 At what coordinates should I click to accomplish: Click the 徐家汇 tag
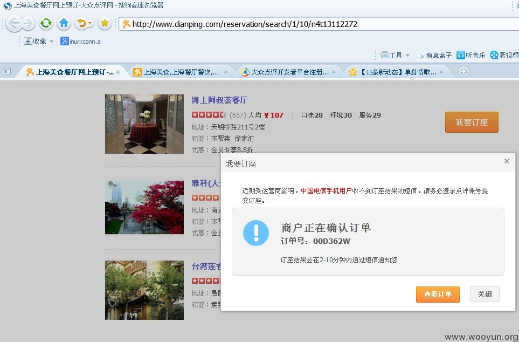[x=244, y=138]
